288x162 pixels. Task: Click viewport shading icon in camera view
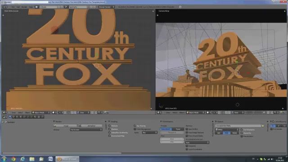pyautogui.click(x=208, y=112)
